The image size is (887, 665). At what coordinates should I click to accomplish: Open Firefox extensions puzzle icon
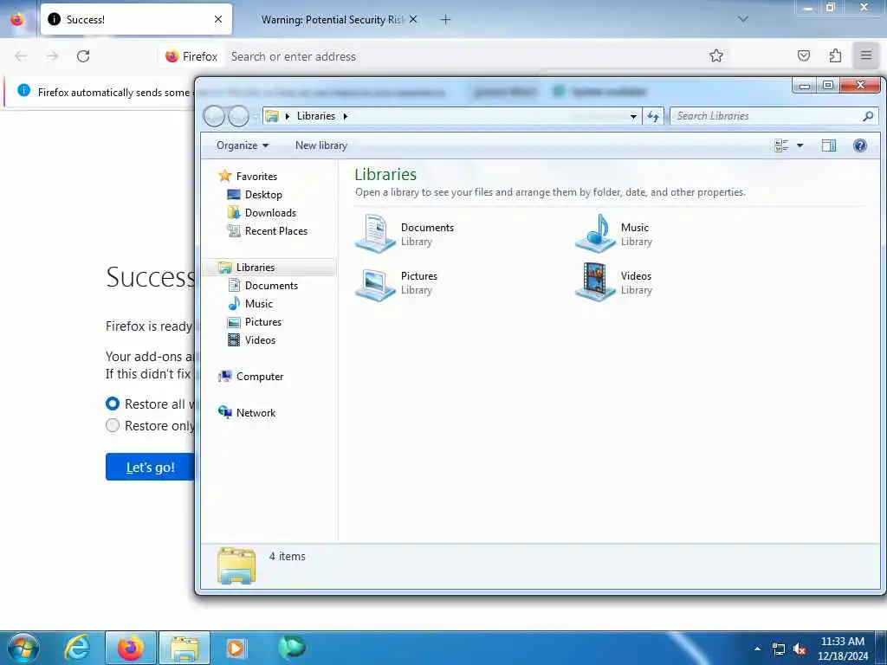point(835,55)
